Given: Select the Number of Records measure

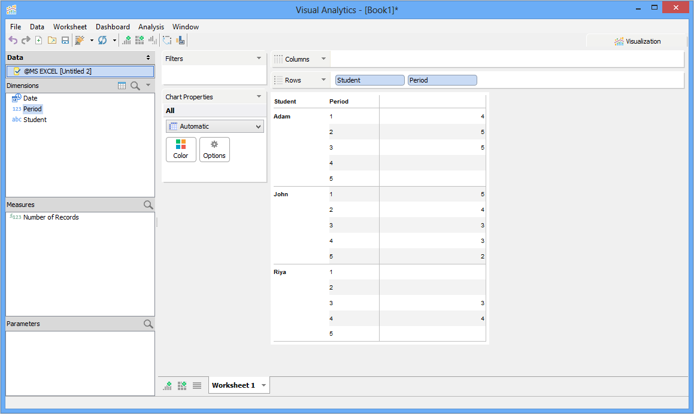Looking at the screenshot, I should pos(51,217).
